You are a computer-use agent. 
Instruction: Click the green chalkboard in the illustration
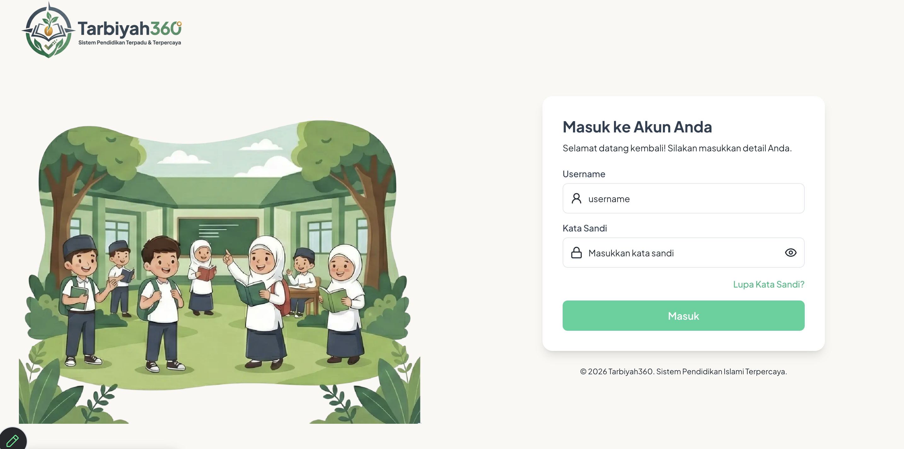click(218, 235)
